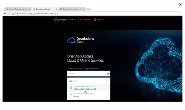This screenshot has width=185, height=110.
Task: Switch to the Remote Desktop Manager tab
Action: tap(17, 9)
